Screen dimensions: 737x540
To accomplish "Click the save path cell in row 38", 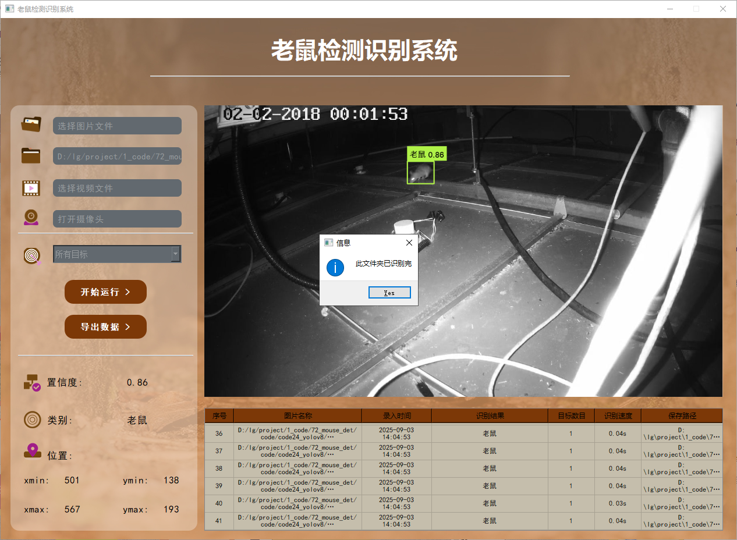I will click(682, 468).
